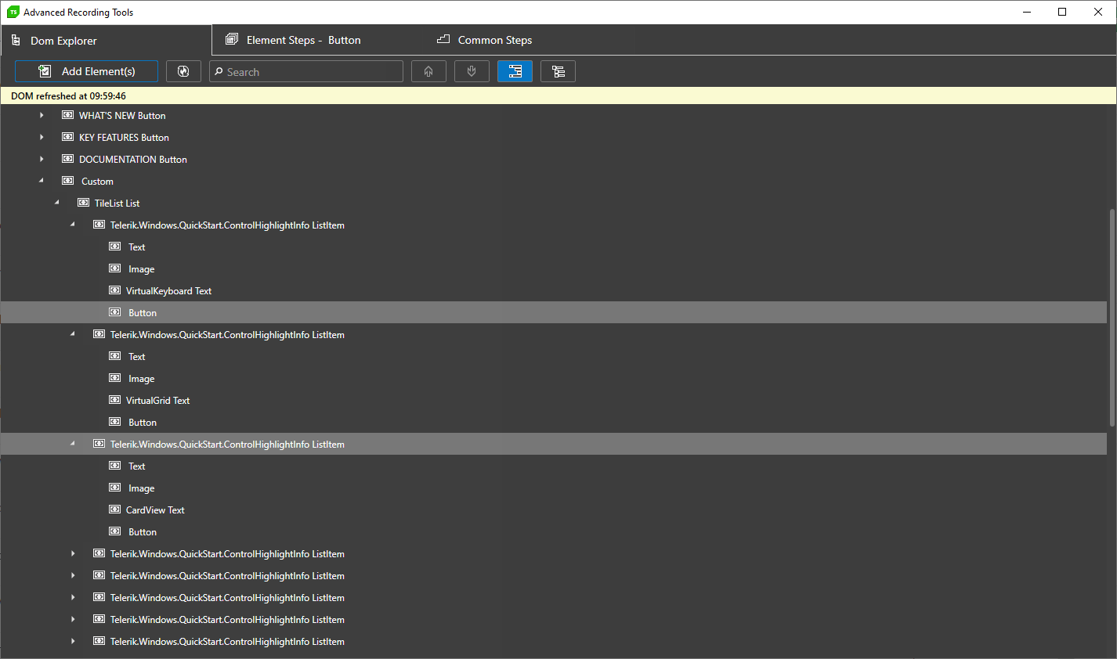The width and height of the screenshot is (1117, 659).
Task: Click the vertical scrollbar thumb
Action: point(1112,317)
